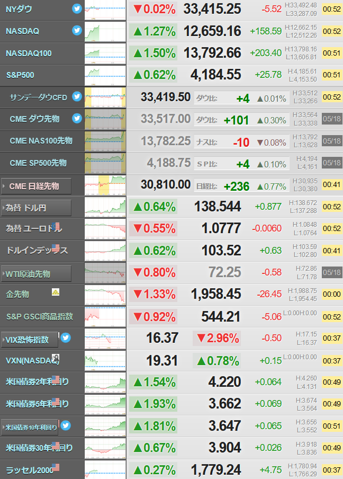The width and height of the screenshot is (343, 479).
Task: Click the US flag on 米国債券2年利回り
Action: 56,380
